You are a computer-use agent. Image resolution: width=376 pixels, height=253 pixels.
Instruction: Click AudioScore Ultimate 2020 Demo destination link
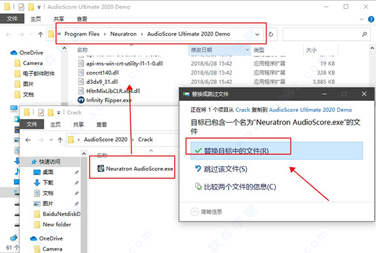pyautogui.click(x=311, y=110)
